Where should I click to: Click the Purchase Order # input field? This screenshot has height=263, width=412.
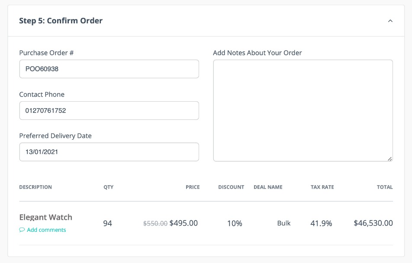109,69
